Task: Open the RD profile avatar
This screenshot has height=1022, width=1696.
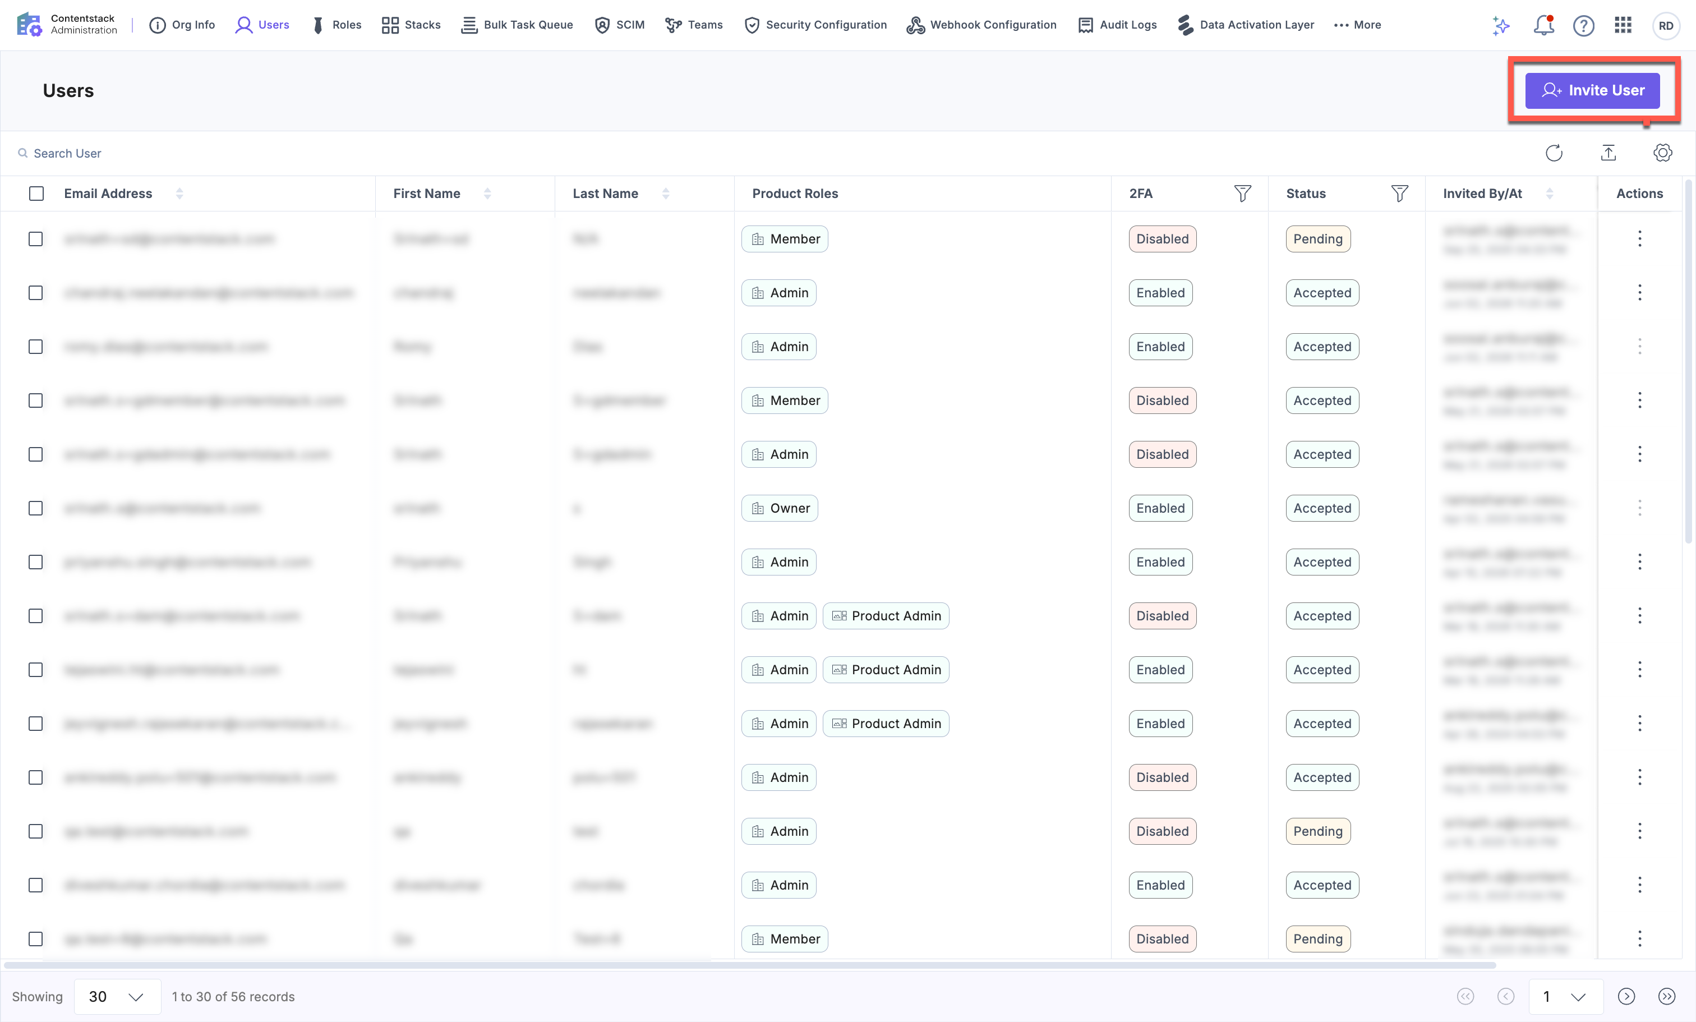Action: (1666, 25)
